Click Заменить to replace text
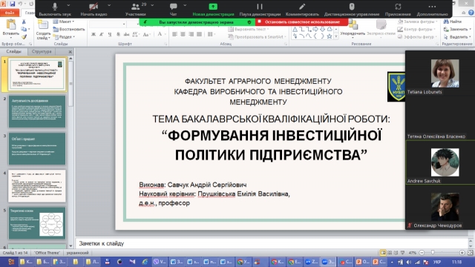Image resolution: width=475 pixels, height=267 pixels. point(457,29)
